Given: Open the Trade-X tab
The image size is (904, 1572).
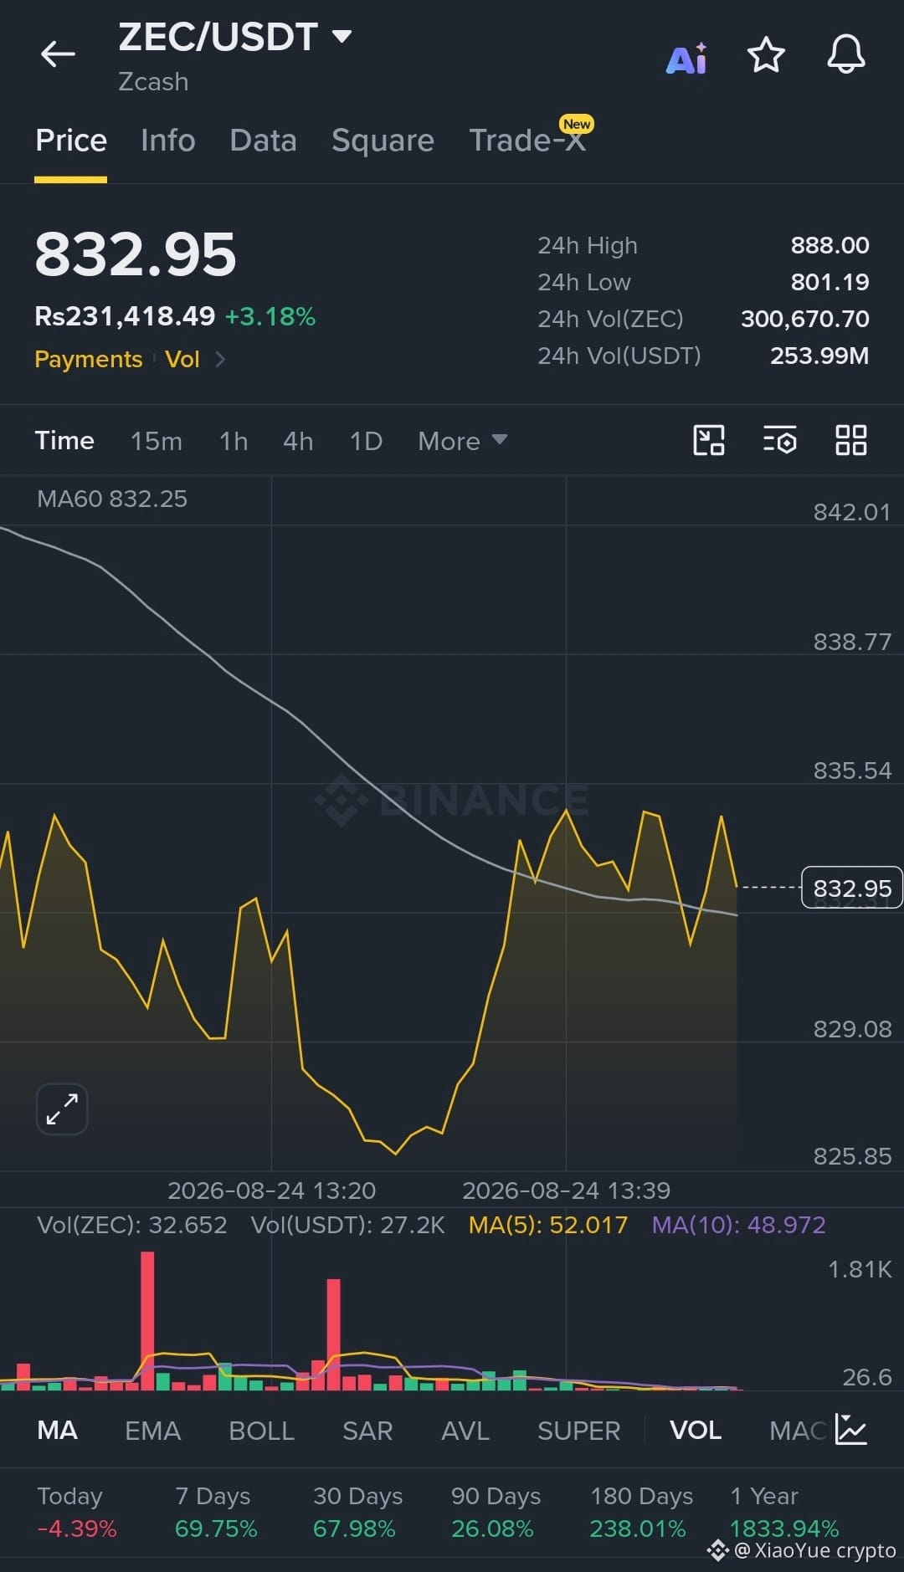Looking at the screenshot, I should coord(527,140).
